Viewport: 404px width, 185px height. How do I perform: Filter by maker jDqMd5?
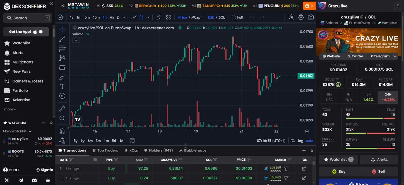click(286, 178)
